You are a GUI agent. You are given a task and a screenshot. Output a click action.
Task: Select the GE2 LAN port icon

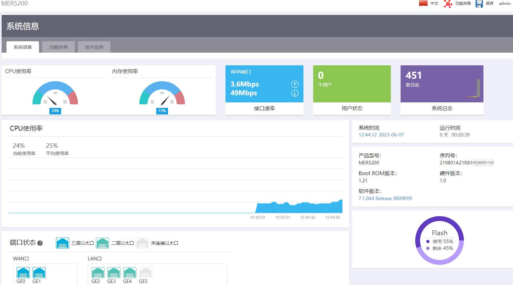98,273
